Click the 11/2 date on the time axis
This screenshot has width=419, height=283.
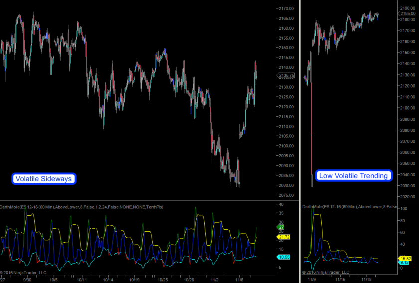pos(216,280)
